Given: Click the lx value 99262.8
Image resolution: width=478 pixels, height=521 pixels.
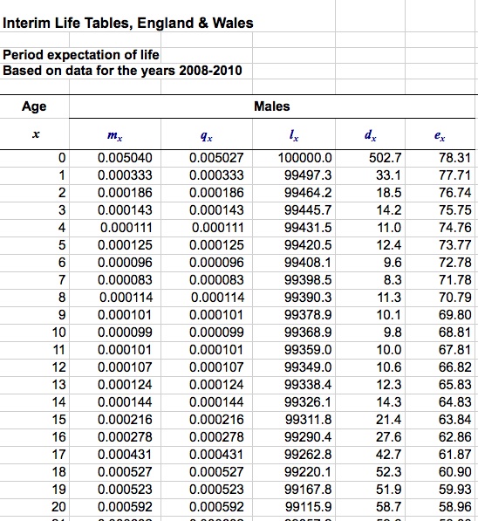Looking at the screenshot, I should (x=308, y=454).
